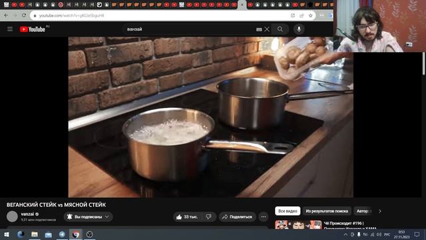
Task: Open Telegram from taskbar
Action: [x=62, y=234]
